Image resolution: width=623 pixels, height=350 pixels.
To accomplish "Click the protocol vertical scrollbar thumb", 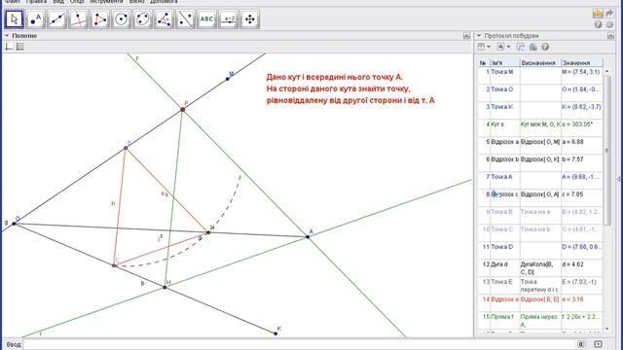I will (x=607, y=150).
